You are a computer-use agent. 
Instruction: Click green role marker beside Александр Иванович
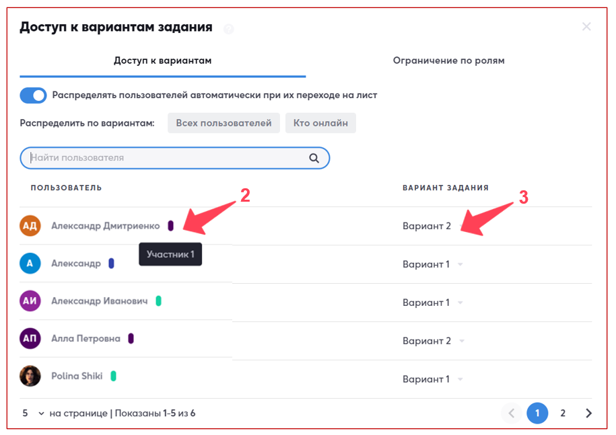158,301
